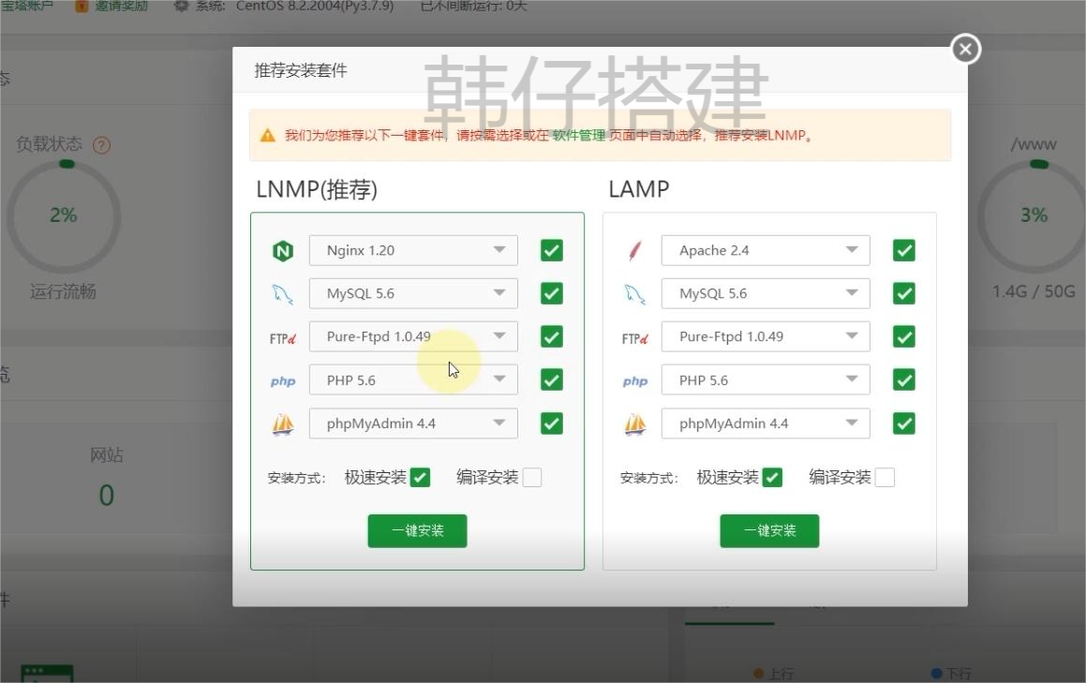Uncheck MySQL 5.6 in LNMP
The image size is (1086, 683).
click(x=551, y=293)
